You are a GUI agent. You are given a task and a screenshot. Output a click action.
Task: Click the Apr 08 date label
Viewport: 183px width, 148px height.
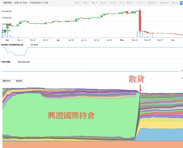pyautogui.click(x=71, y=40)
